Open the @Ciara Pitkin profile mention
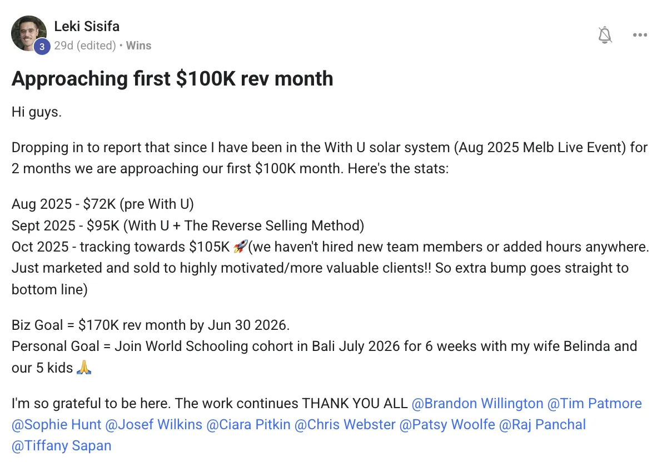The width and height of the screenshot is (667, 472). point(248,425)
